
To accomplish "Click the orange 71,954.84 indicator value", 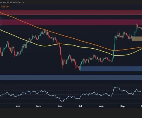I will 5,7.
